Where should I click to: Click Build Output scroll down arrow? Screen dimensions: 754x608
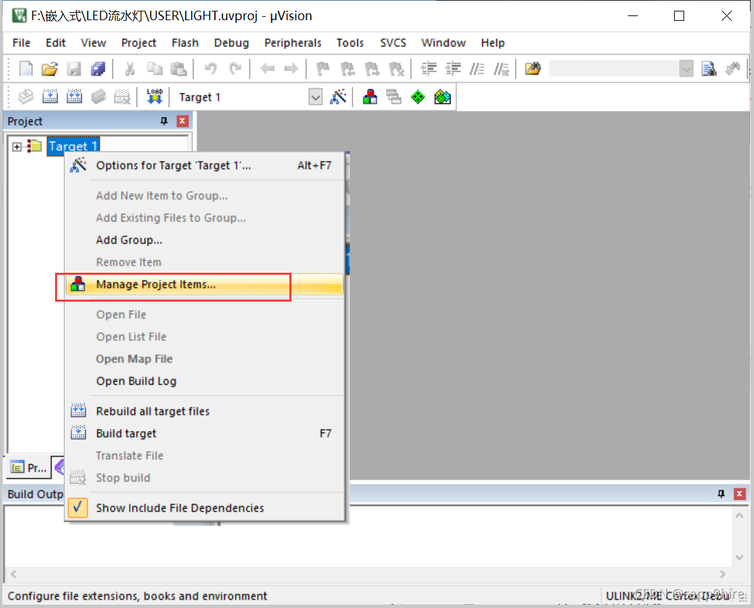739,558
